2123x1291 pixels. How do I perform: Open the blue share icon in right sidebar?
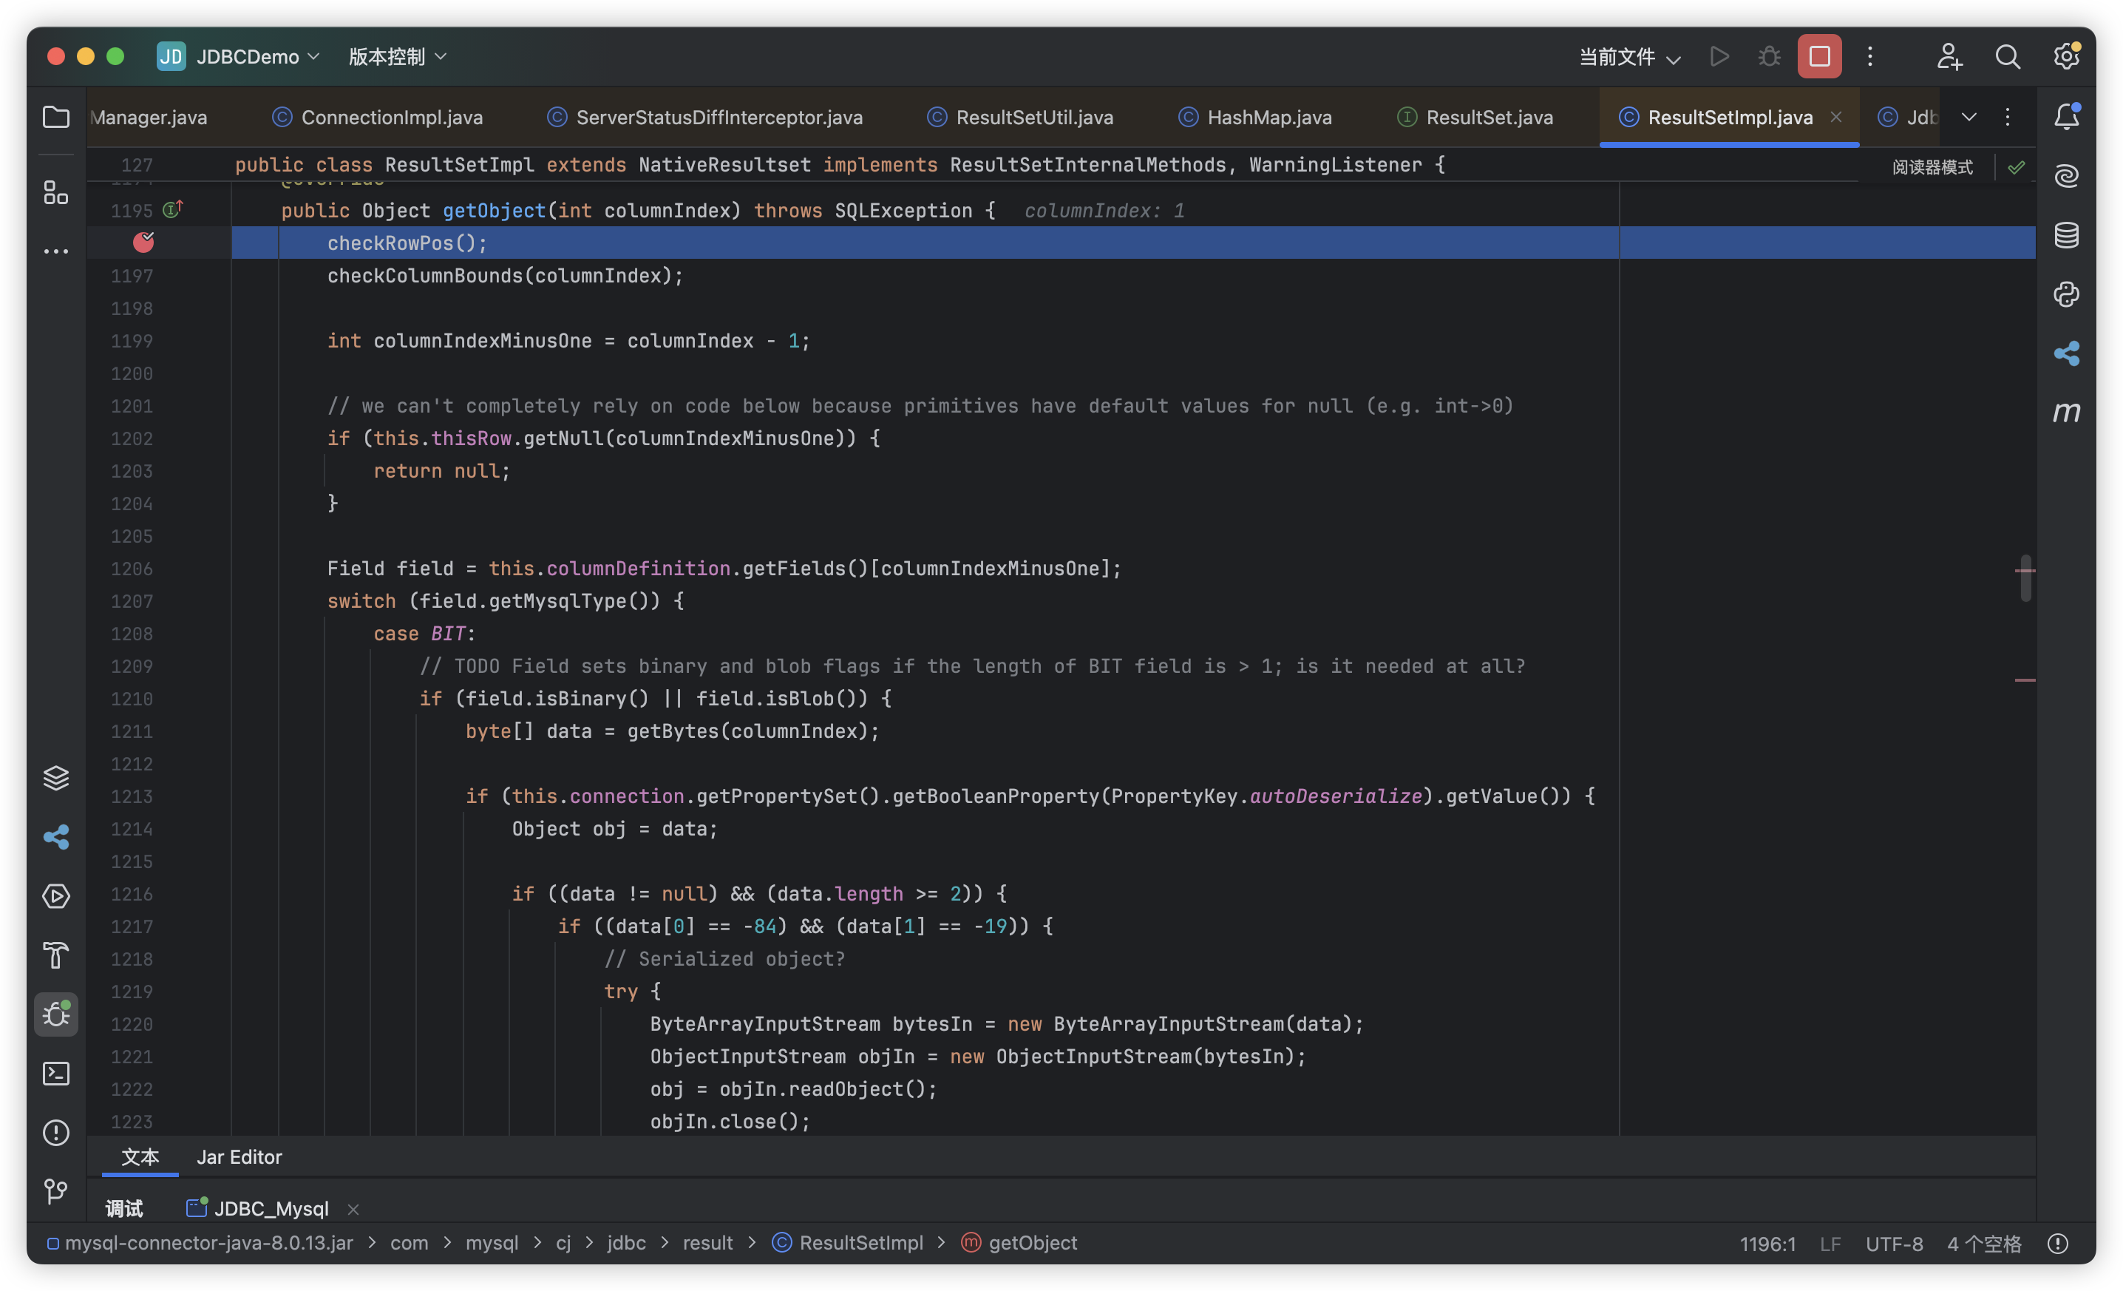[2066, 353]
